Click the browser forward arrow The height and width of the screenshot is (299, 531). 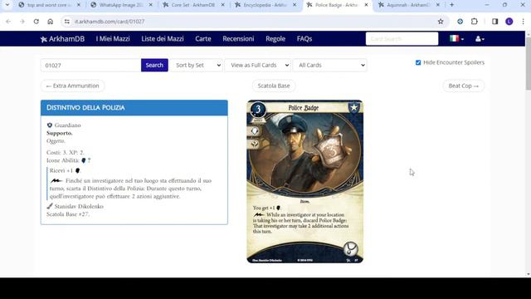(22, 22)
